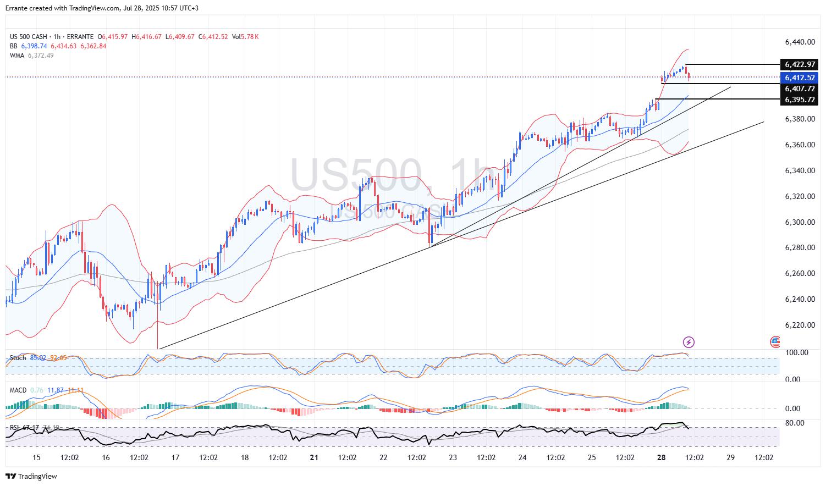This screenshot has width=826, height=486.
Task: Select the 6,422.97 price label
Action: (799, 64)
